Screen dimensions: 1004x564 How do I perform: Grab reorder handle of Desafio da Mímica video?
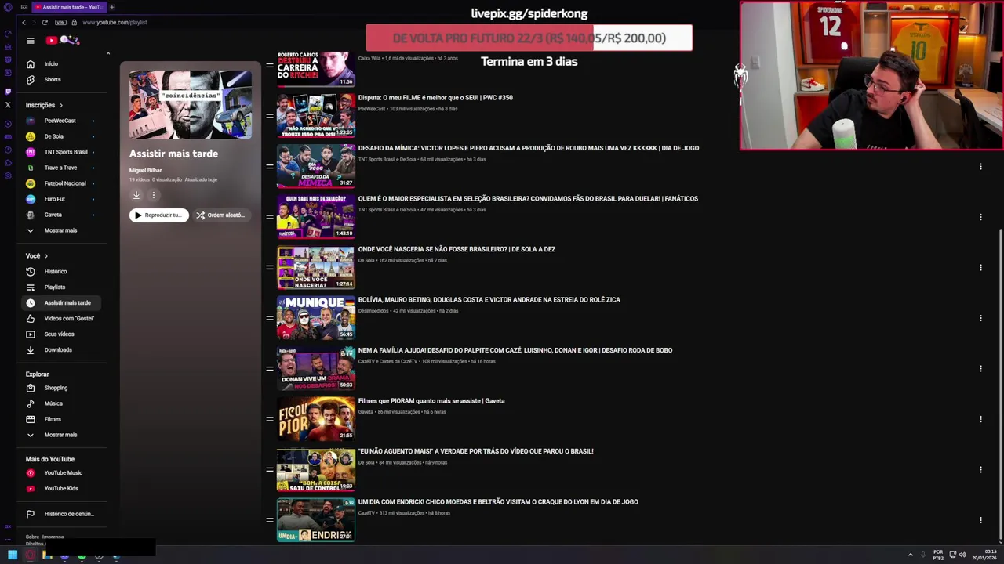click(x=269, y=166)
